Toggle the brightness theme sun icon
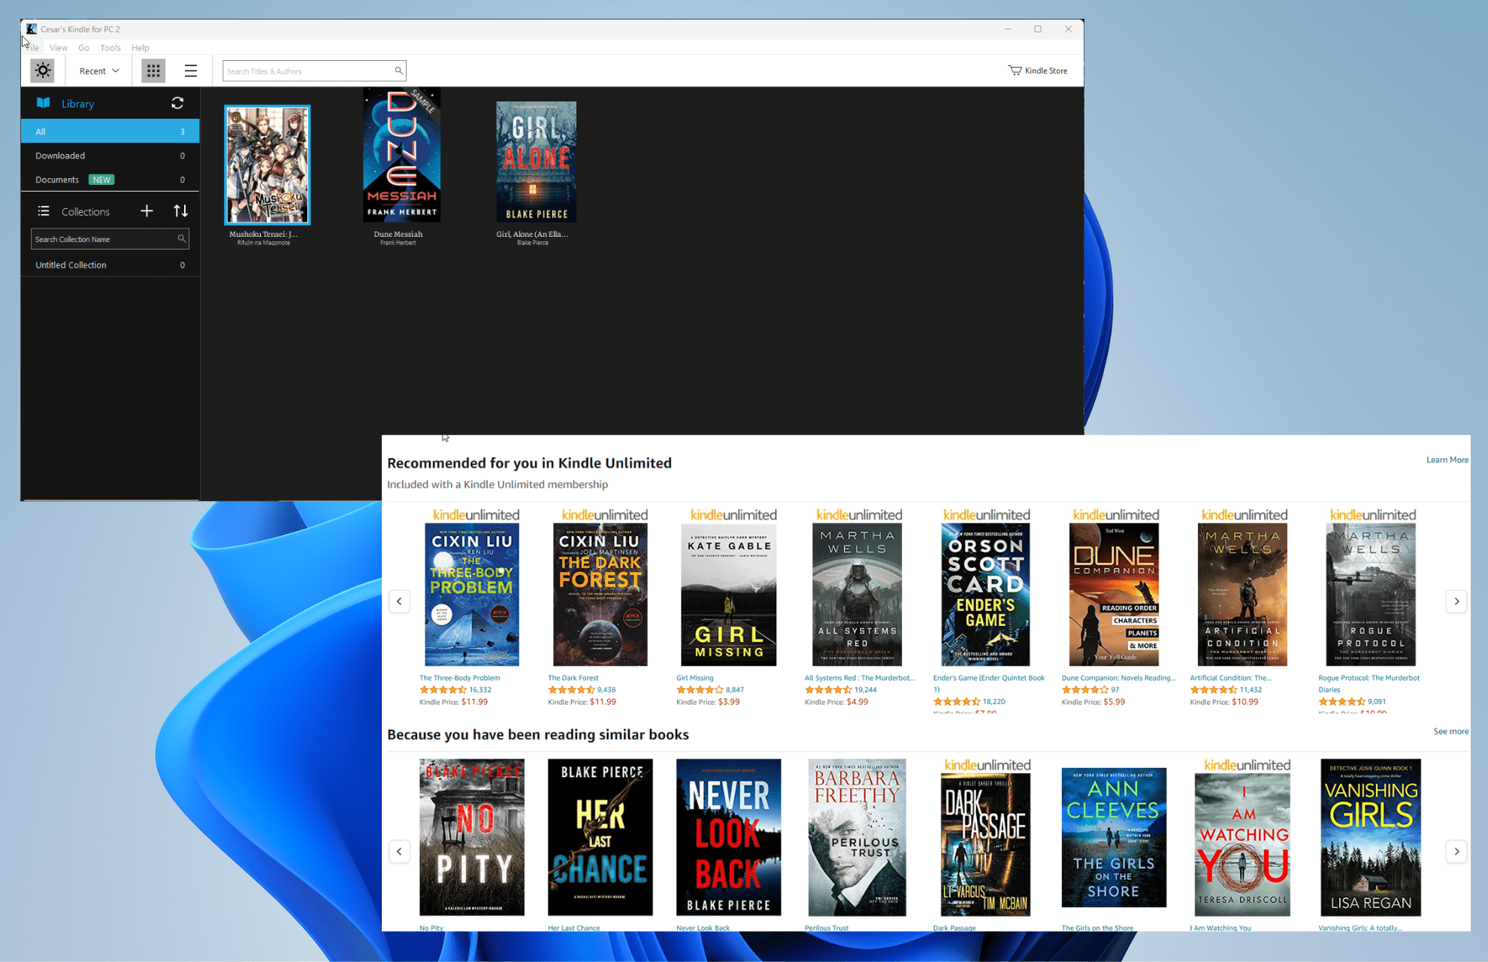Screen dimensions: 1488x962 [x=43, y=71]
